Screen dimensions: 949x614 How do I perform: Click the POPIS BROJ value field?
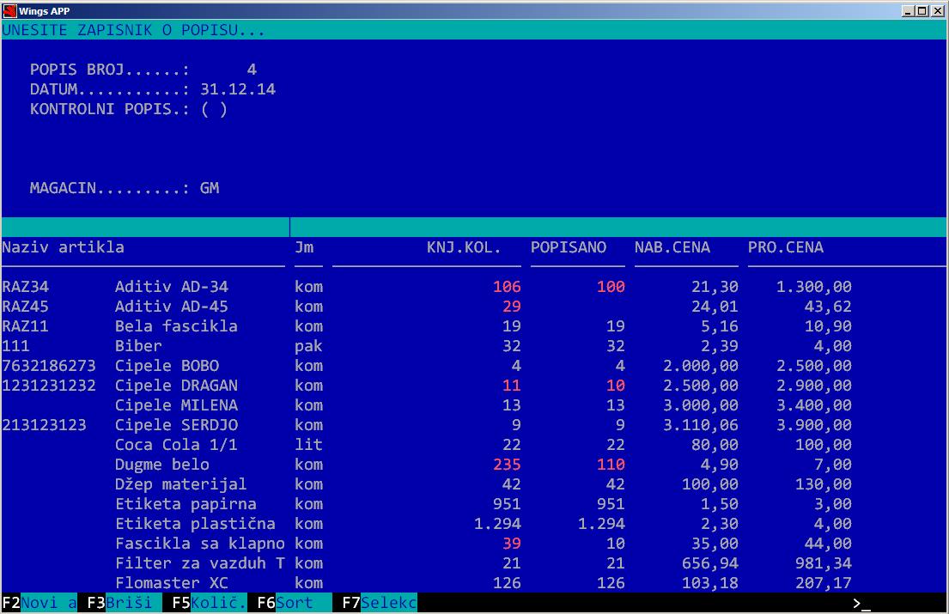251,70
